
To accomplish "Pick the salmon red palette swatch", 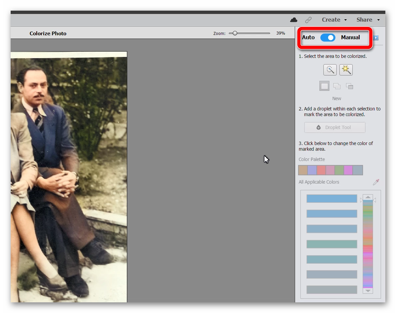I will click(x=321, y=170).
